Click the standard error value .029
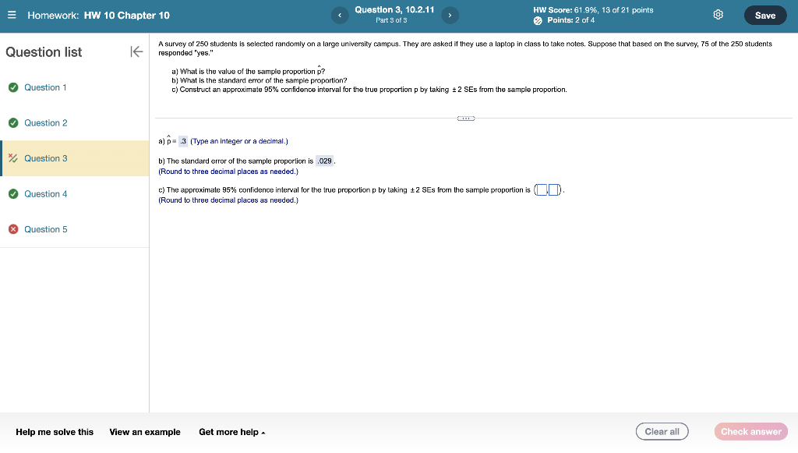The image size is (798, 453). click(325, 161)
